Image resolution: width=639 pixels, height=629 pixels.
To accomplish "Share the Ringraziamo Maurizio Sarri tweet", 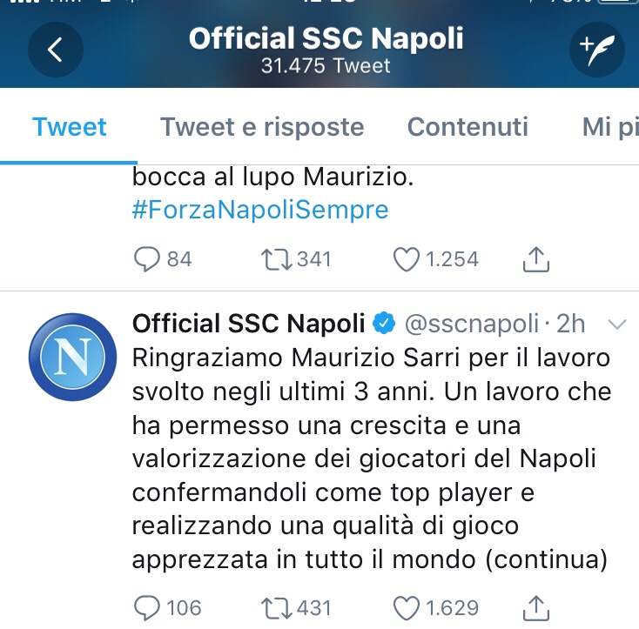I will point(536,608).
